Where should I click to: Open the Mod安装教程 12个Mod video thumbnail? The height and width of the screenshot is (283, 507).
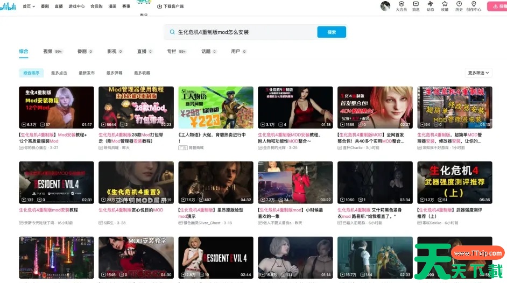[57, 107]
